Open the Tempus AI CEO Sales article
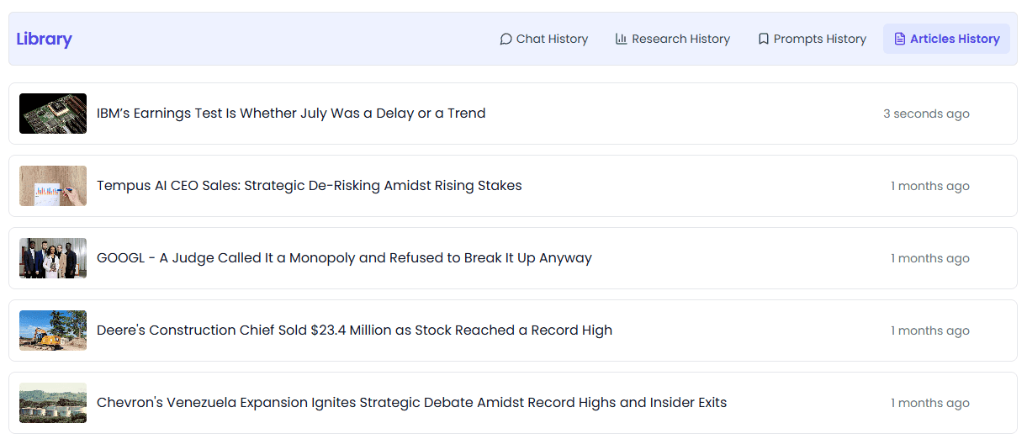The width and height of the screenshot is (1027, 439). (x=513, y=186)
